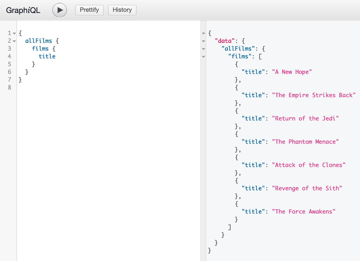
Task: Click "Revenge of the Sith" value
Action: point(307,188)
